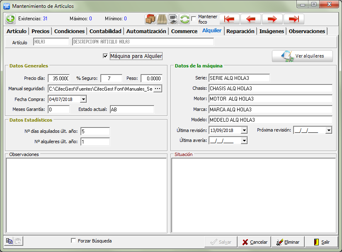Browse for the Manual seguridad file
Screen dimensions: 342x252
(x=158, y=89)
